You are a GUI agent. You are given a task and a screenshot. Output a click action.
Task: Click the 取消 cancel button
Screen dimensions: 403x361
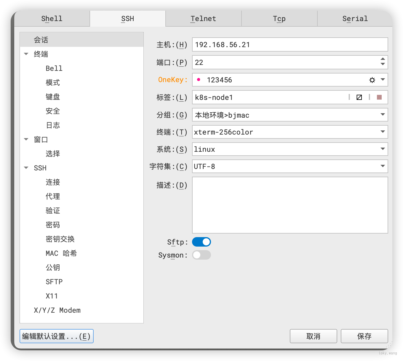[313, 336]
